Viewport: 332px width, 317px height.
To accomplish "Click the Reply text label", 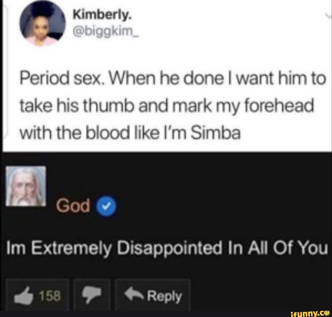I will [x=164, y=296].
